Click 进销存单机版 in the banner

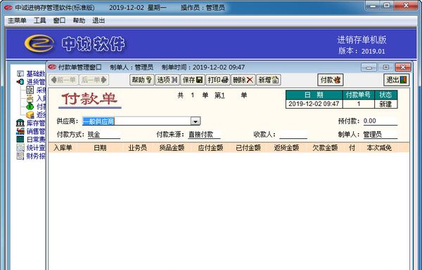pos(362,40)
